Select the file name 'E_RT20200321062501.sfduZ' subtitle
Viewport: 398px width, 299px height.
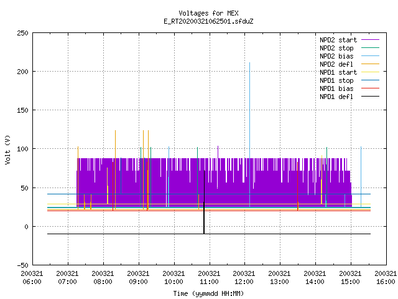click(208, 21)
